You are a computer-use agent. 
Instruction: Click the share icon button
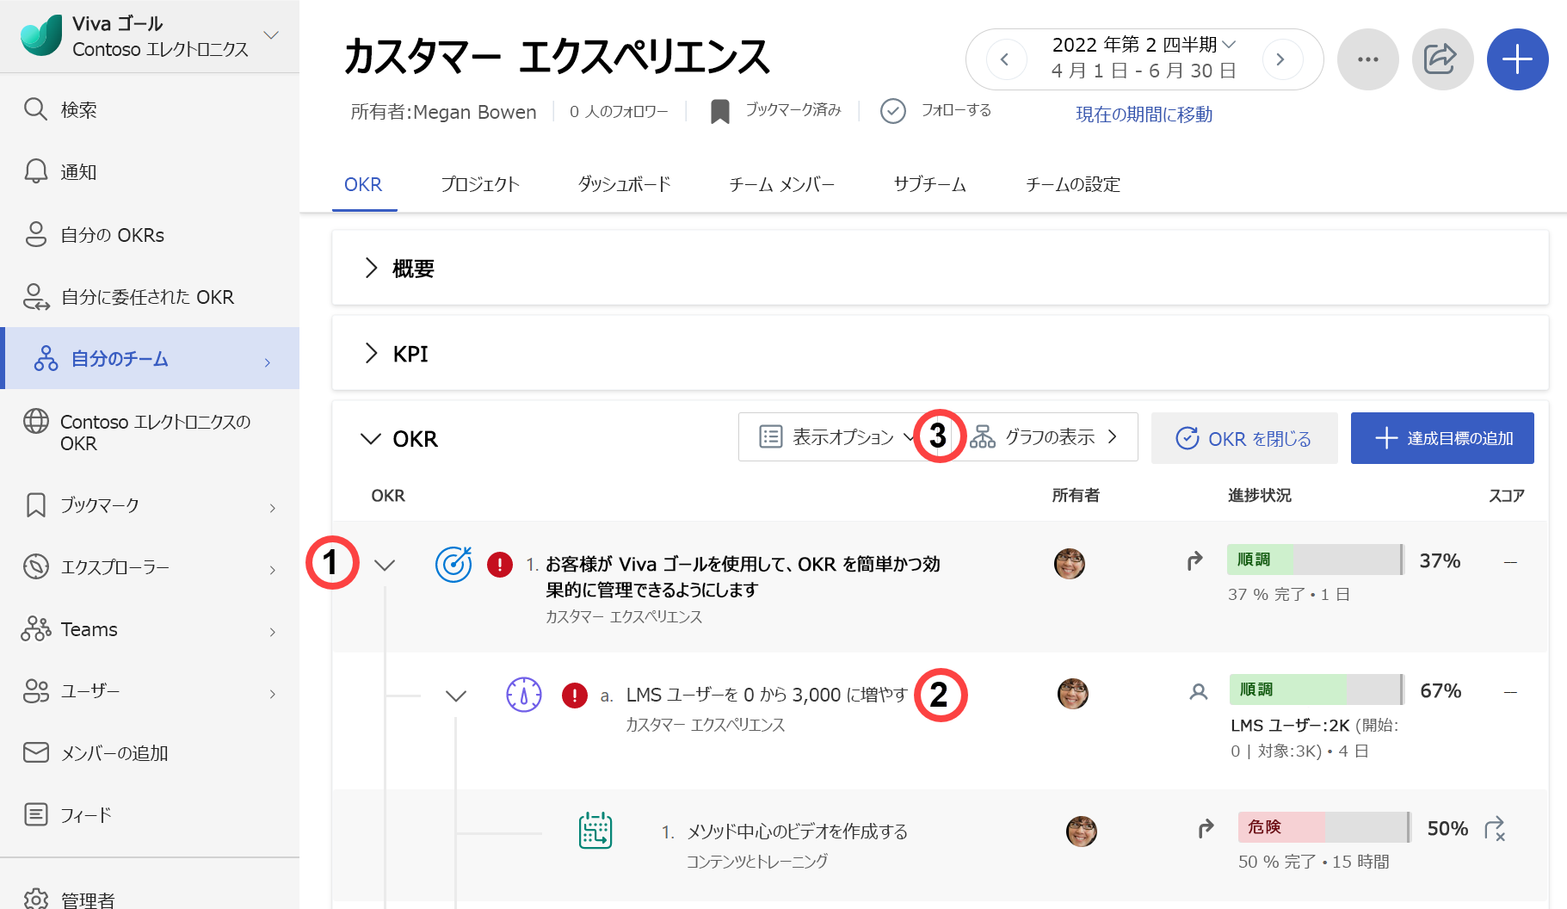(1442, 59)
